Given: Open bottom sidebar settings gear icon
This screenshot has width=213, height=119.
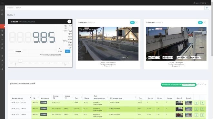Looking at the screenshot, I should [x=2, y=69].
